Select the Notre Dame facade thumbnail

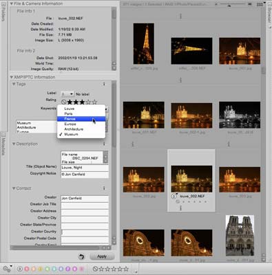240,236
